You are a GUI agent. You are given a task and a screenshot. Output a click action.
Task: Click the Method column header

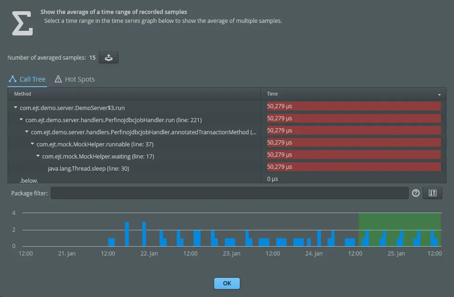point(22,94)
